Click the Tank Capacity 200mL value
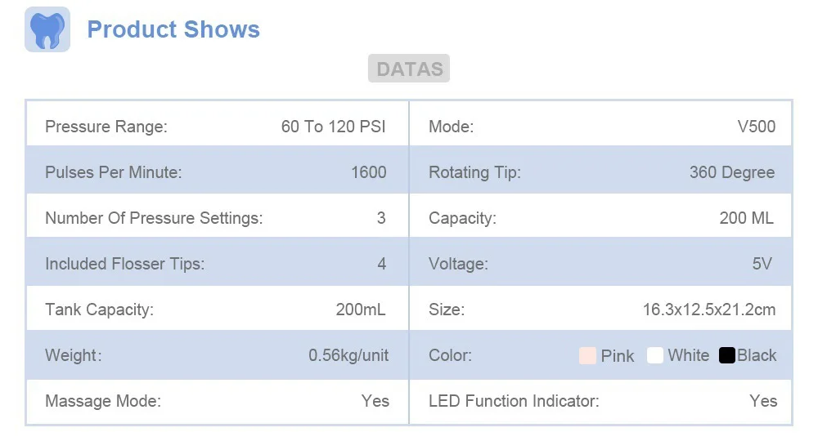Screen dimensions: 818x441 point(361,310)
